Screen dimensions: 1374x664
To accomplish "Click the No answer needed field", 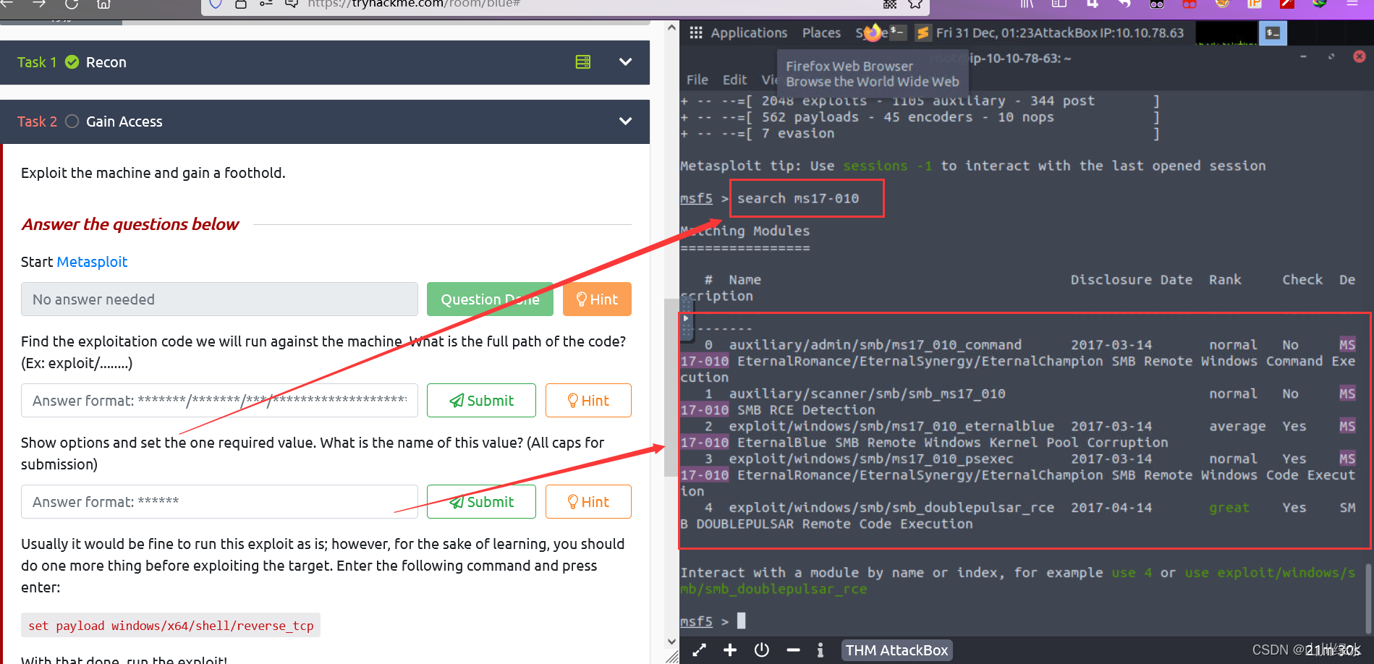I will click(x=219, y=299).
